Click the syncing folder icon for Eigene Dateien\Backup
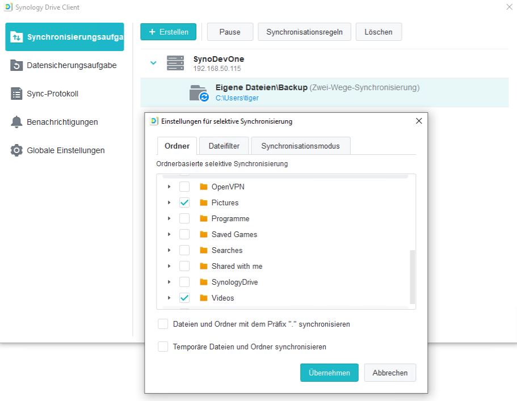This screenshot has width=517, height=401. click(197, 93)
